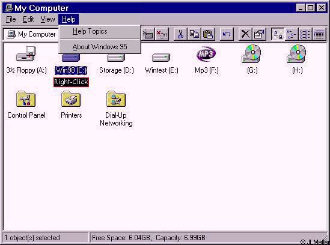Close the open Help menu

[x=69, y=19]
